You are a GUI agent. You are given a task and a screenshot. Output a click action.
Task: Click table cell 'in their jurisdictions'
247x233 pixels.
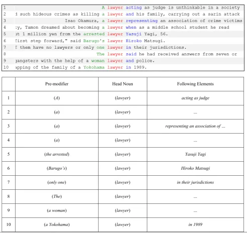coord(195,182)
